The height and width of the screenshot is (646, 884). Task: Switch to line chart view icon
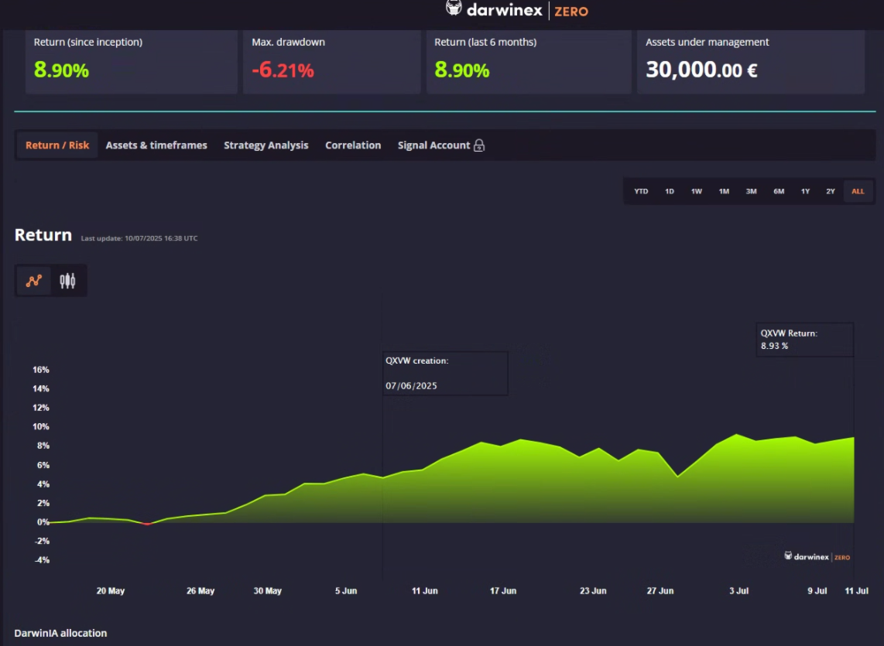pos(34,280)
